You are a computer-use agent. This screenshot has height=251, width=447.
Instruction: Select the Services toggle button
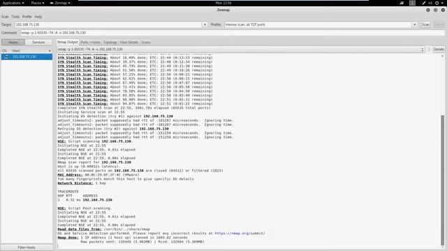click(38, 43)
